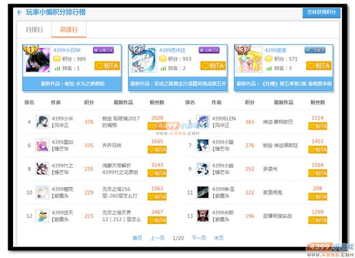Click 粉TA under fan count 1299

(x=317, y=220)
